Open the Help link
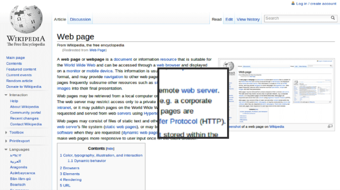Viewport: 340px width, 190px height. [x=14, y=101]
